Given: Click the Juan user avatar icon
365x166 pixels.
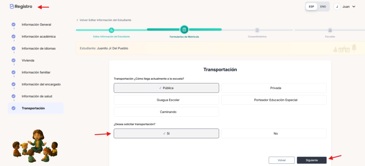Looking at the screenshot, I should coord(337,6).
